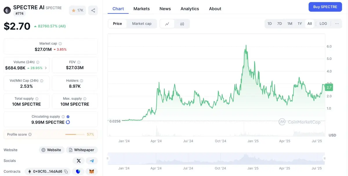Click the 2.7 current price label on chart
The height and width of the screenshot is (176, 348).
[329, 87]
